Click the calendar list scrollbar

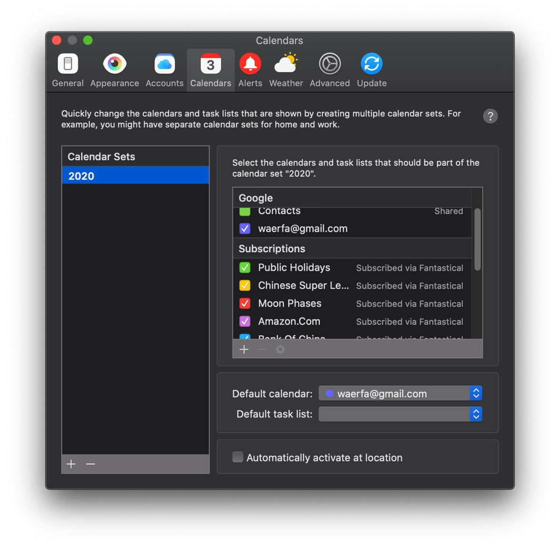477,239
